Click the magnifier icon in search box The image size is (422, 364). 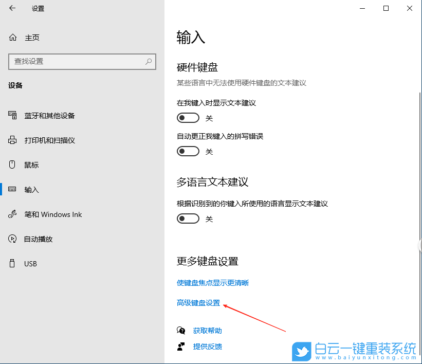click(x=148, y=62)
